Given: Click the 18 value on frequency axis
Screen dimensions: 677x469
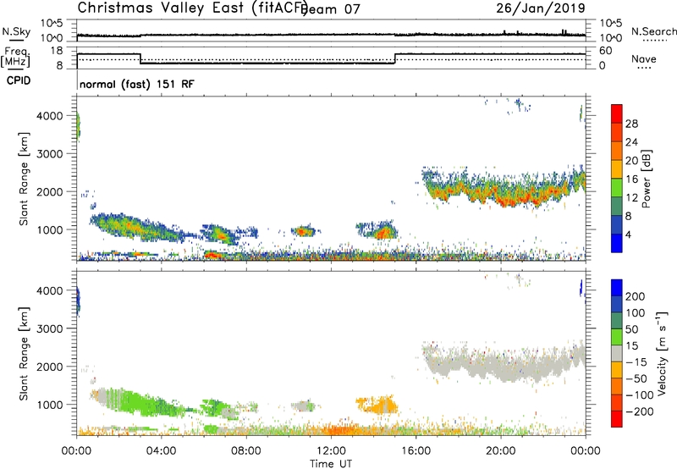Looking at the screenshot, I should [x=57, y=51].
